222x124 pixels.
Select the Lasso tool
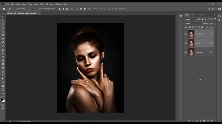coord(3,24)
